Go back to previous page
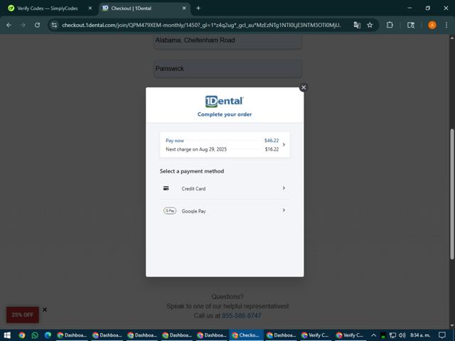 [x=9, y=26]
